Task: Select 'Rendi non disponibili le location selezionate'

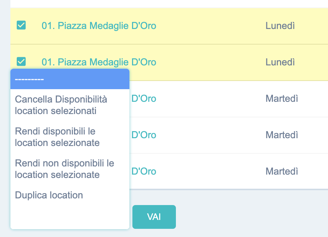Action: tap(64, 168)
